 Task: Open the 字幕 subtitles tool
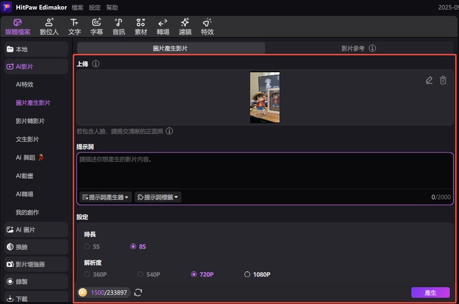tap(96, 26)
